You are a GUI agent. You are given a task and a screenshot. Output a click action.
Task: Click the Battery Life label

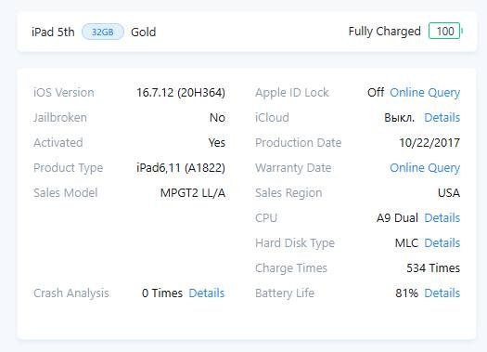click(x=285, y=293)
